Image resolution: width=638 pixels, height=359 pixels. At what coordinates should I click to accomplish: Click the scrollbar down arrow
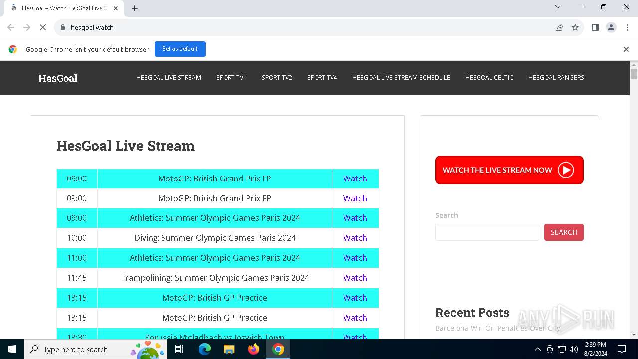click(x=634, y=335)
